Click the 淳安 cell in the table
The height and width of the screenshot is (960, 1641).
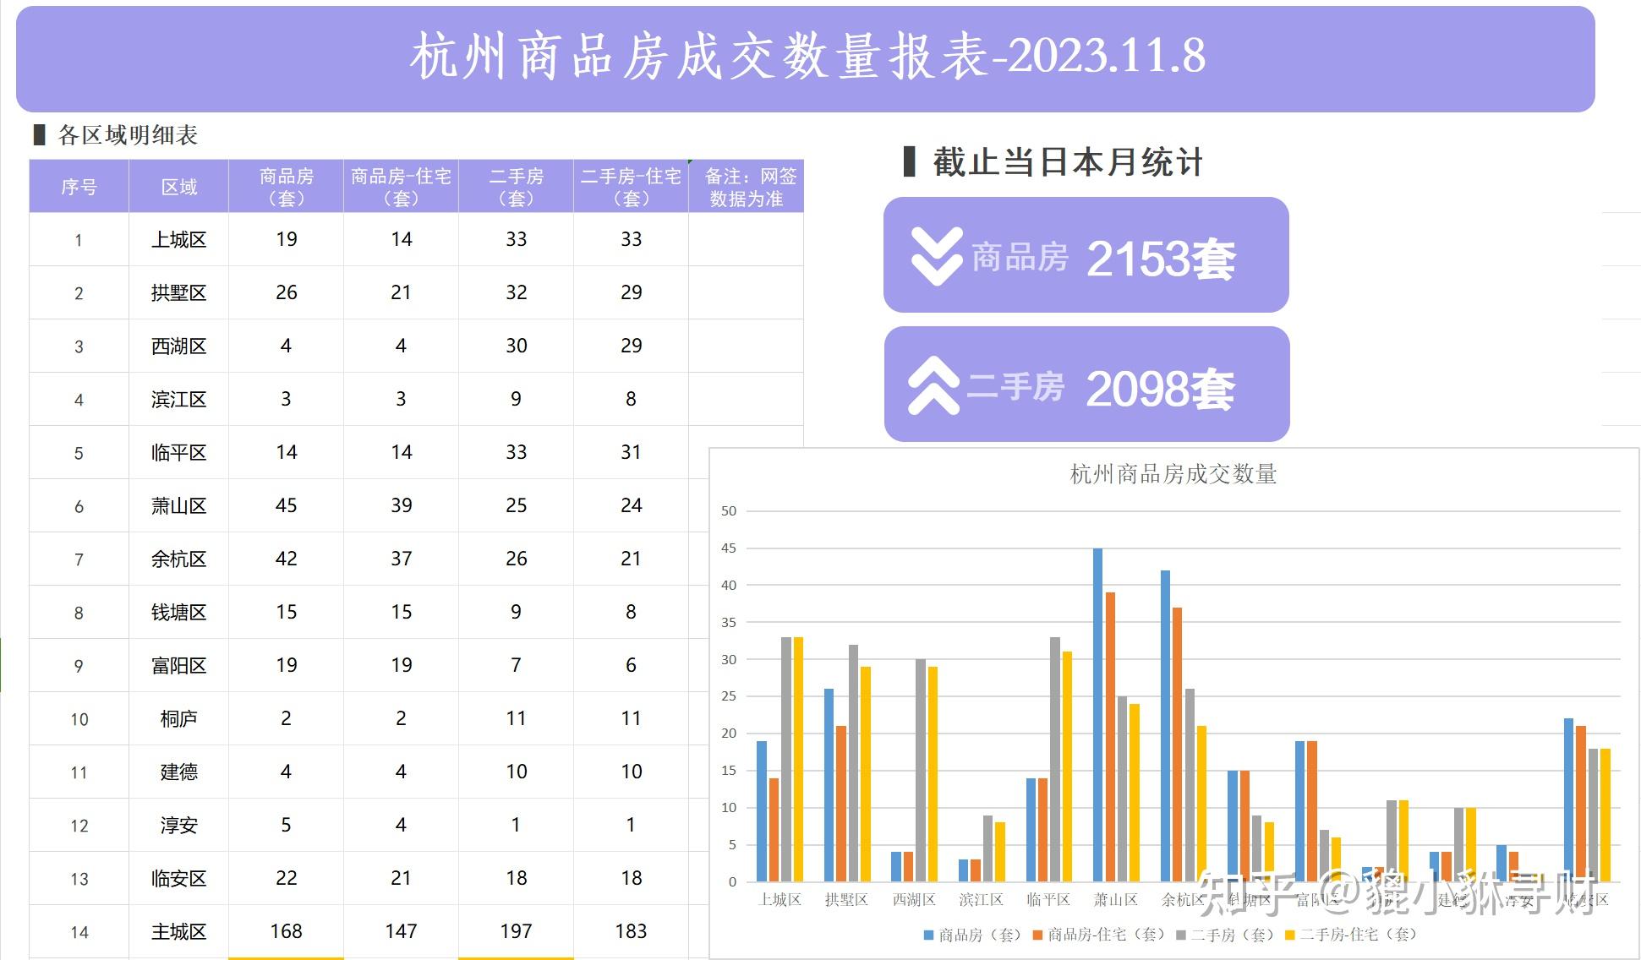[179, 826]
